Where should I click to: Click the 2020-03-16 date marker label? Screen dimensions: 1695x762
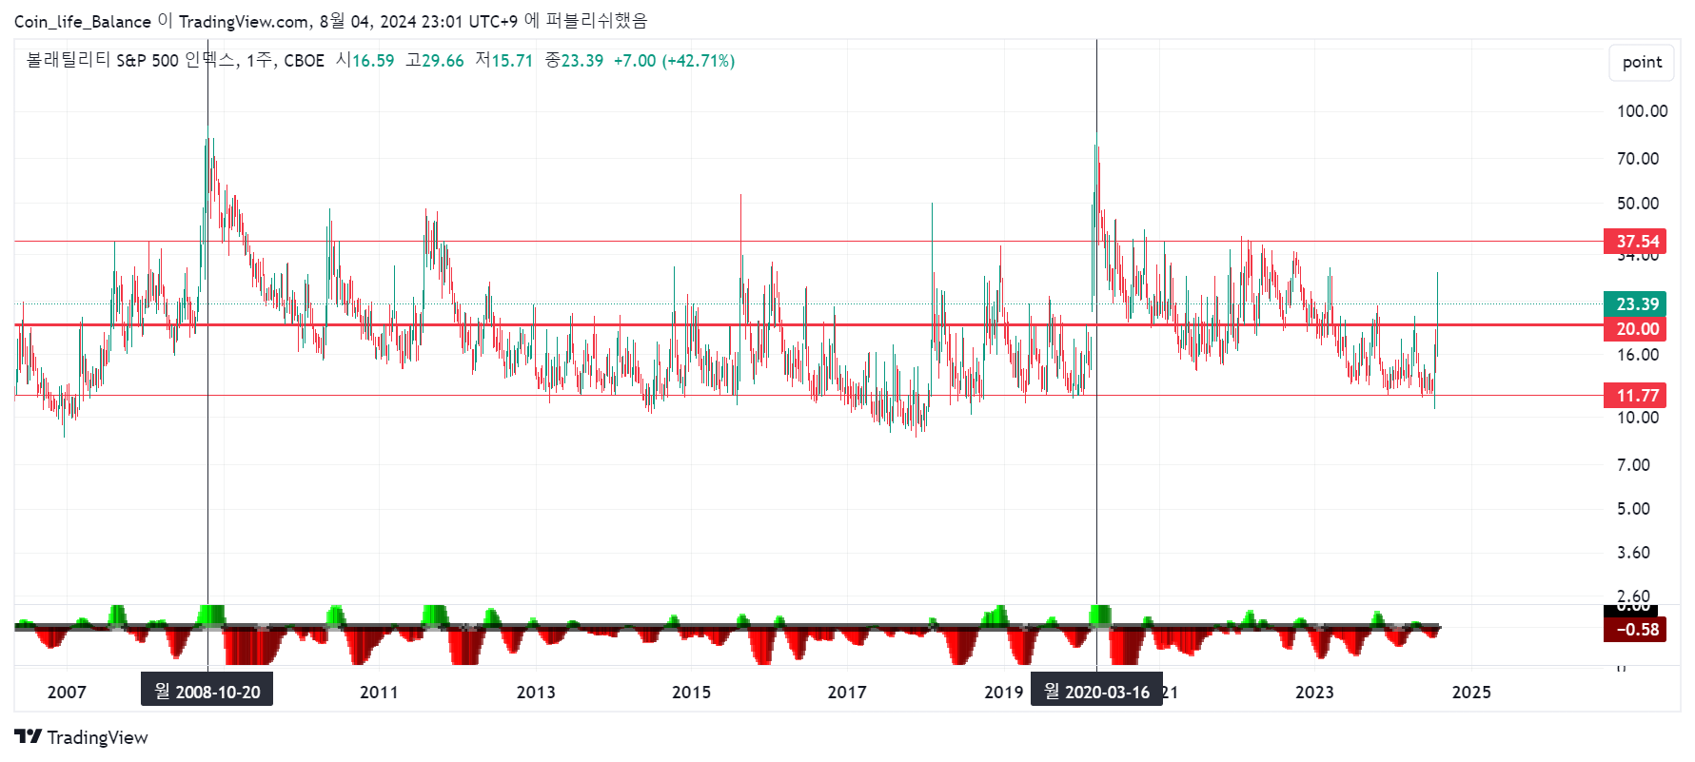tap(1096, 692)
